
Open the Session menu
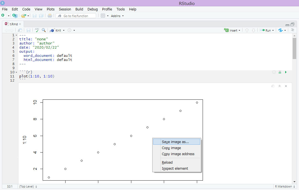click(65, 9)
